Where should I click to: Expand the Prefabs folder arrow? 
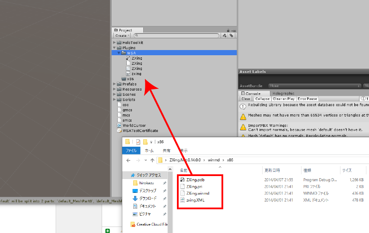(x=114, y=84)
